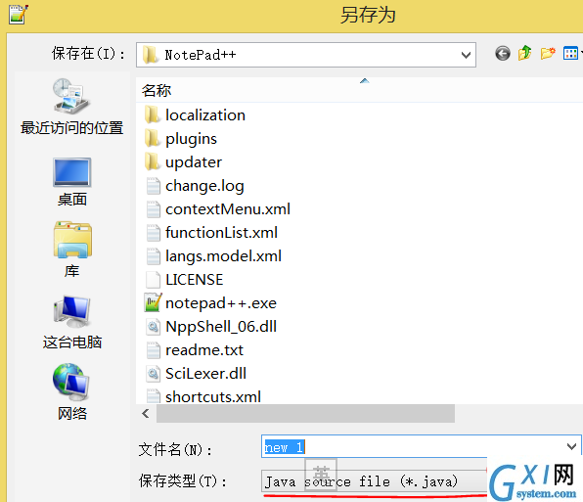The width and height of the screenshot is (583, 502).
Task: Create a new folder icon
Action: tap(548, 54)
